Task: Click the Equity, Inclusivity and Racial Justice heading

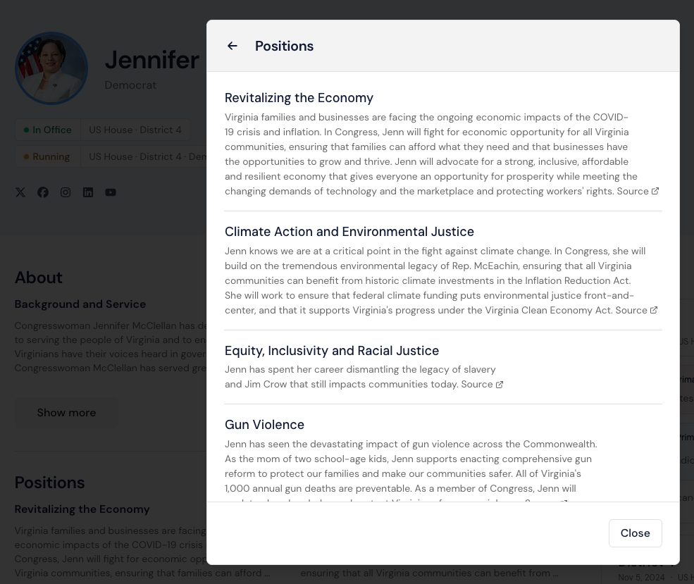Action: click(331, 351)
